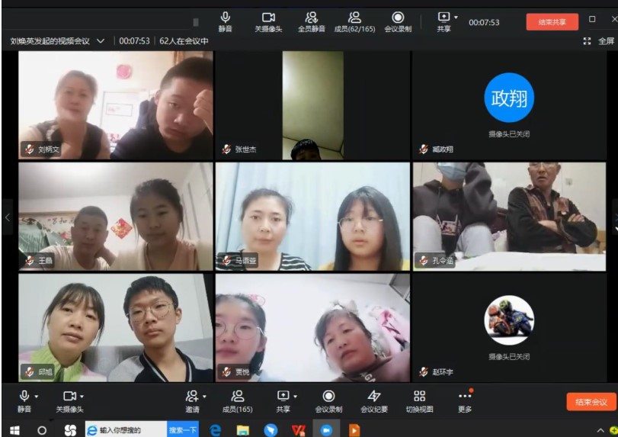This screenshot has width=618, height=437.
Task: Open members (165) in the bottom toolbar
Action: (x=237, y=400)
